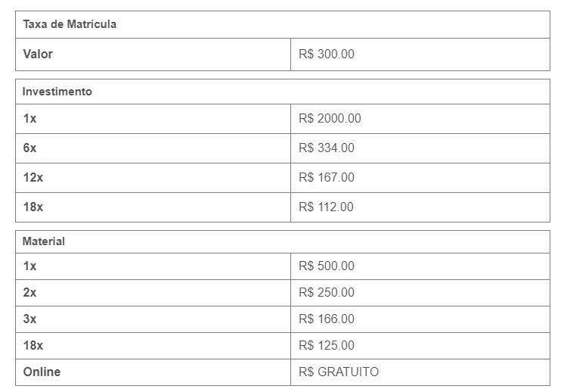Click the R$ 250.00 material value
This screenshot has height=392, width=561.
(327, 292)
